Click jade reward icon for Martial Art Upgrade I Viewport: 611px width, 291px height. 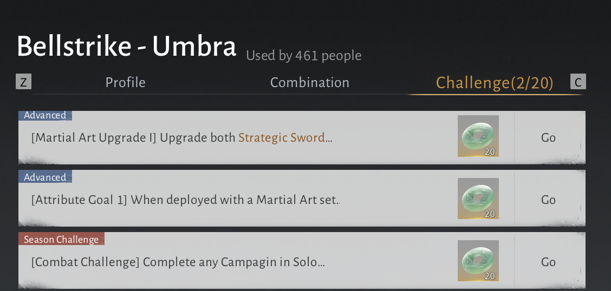click(478, 136)
